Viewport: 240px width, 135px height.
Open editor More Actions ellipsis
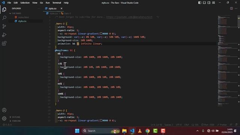tap(236, 8)
